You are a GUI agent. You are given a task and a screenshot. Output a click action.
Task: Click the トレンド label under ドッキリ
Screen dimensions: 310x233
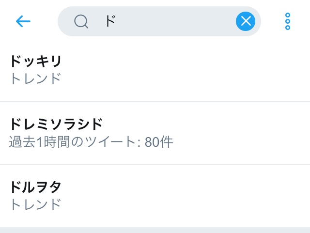pyautogui.click(x=35, y=78)
